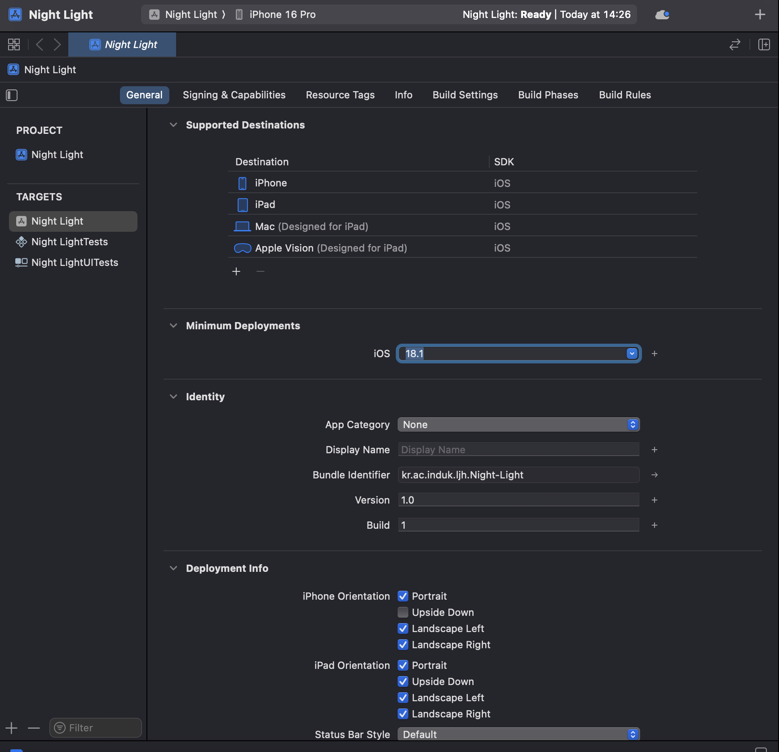The image size is (779, 752).
Task: Uncheck iPhone Portrait orientation
Action: click(403, 596)
